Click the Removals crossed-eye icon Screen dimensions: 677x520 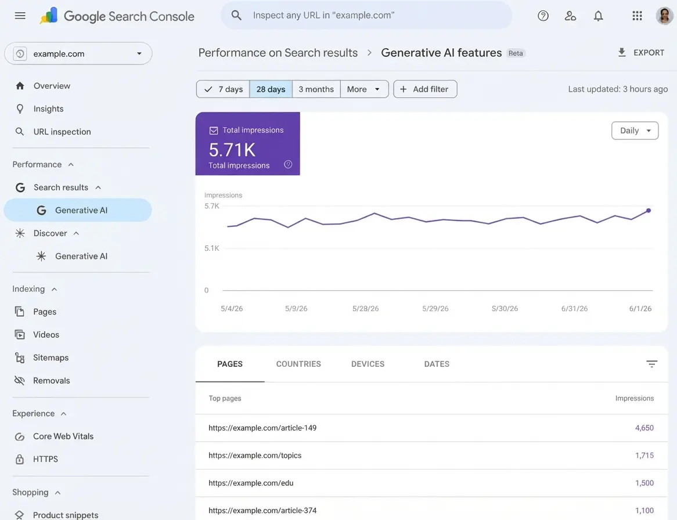click(x=19, y=380)
